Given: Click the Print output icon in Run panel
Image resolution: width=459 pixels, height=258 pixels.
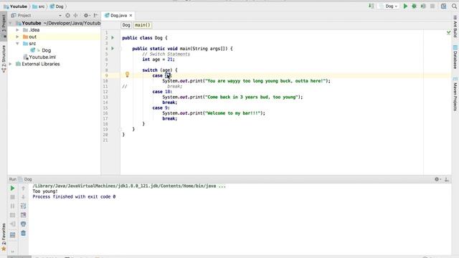Looking at the screenshot, I should 24,224.
